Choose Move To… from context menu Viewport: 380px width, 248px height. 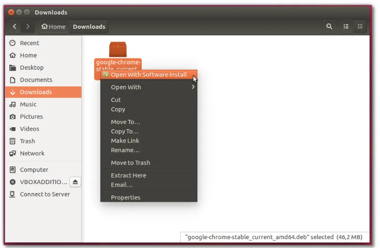click(x=149, y=122)
